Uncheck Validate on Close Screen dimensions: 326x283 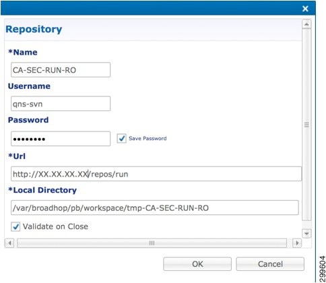(15, 226)
